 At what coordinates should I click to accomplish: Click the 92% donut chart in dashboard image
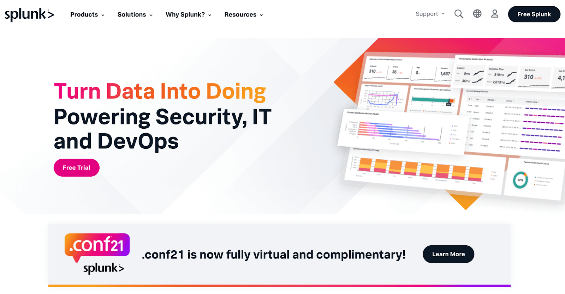[520, 180]
